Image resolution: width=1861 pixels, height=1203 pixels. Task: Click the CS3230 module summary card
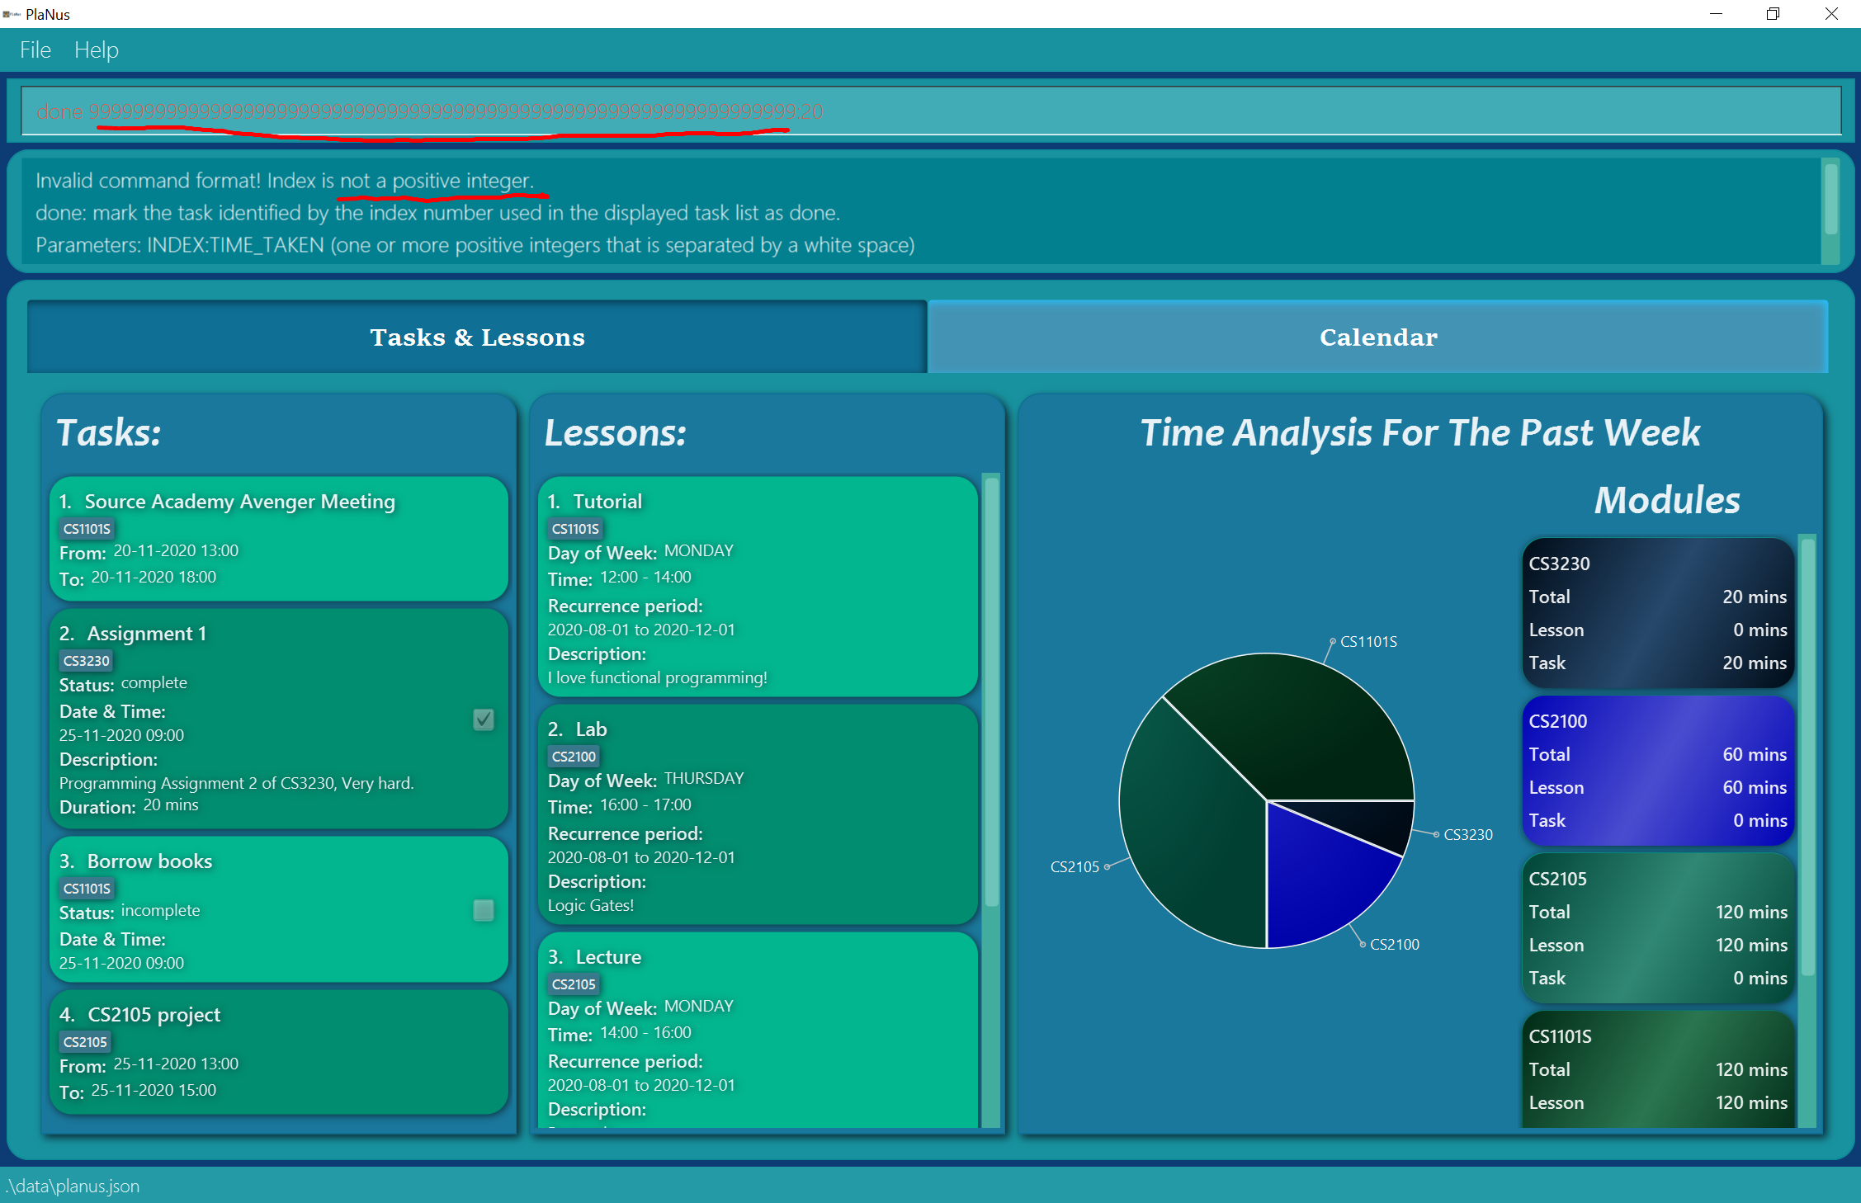(1657, 613)
